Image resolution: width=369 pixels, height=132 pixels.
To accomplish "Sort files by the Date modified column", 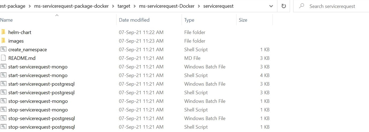I will pyautogui.click(x=134, y=20).
